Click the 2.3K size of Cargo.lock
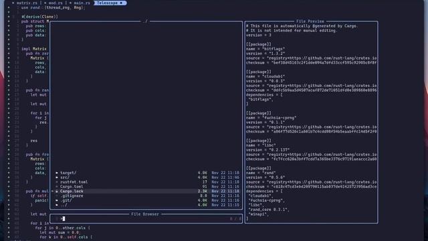This screenshot has height=241, width=428. click(x=202, y=191)
